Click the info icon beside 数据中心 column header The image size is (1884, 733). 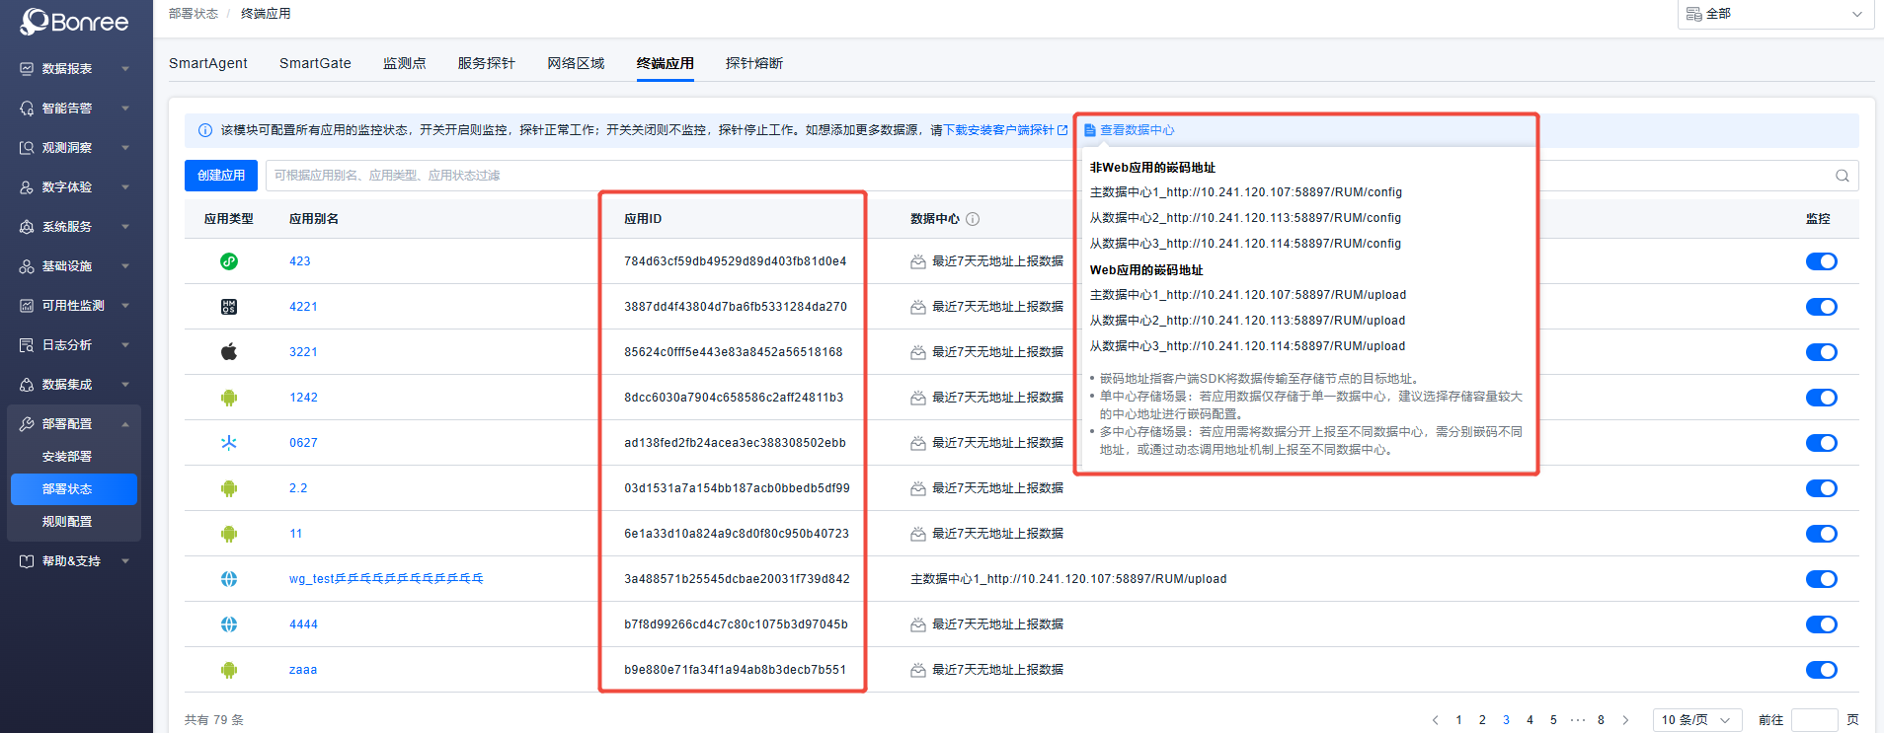tap(973, 219)
